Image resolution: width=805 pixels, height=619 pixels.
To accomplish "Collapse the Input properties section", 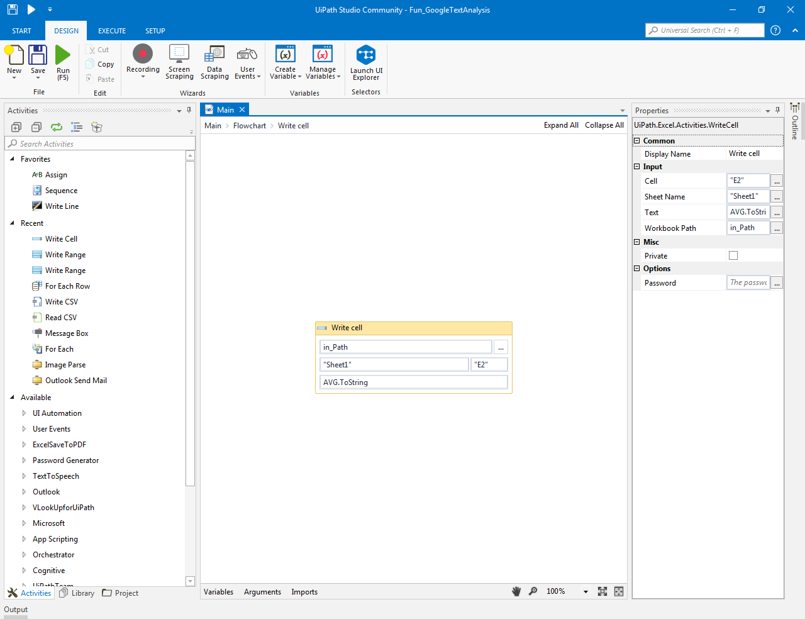I will pyautogui.click(x=637, y=167).
